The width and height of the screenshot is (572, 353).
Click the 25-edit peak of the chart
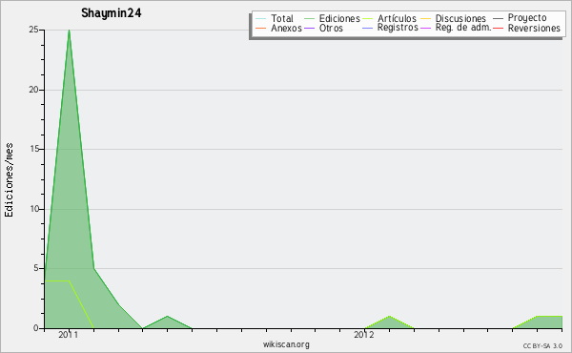[x=69, y=31]
